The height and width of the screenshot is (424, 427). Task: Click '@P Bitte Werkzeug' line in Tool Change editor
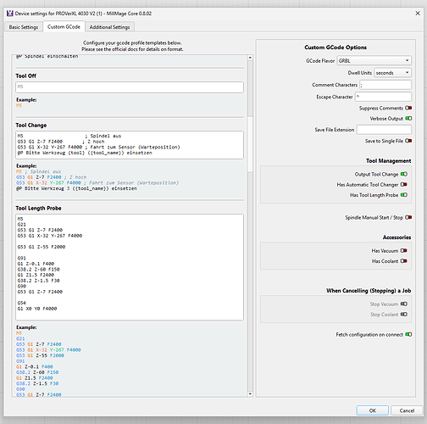[85, 153]
